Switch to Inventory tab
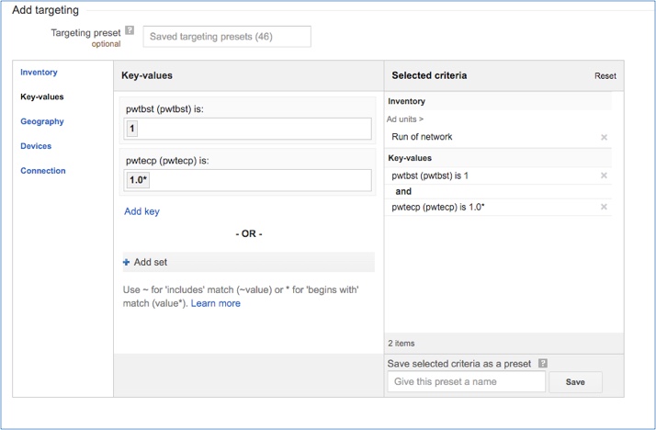656x430 pixels. [39, 72]
